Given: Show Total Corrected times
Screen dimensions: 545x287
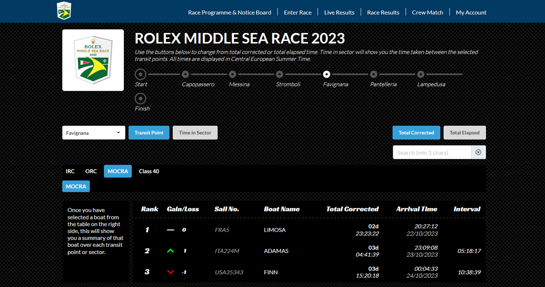Looking at the screenshot, I should [x=416, y=133].
